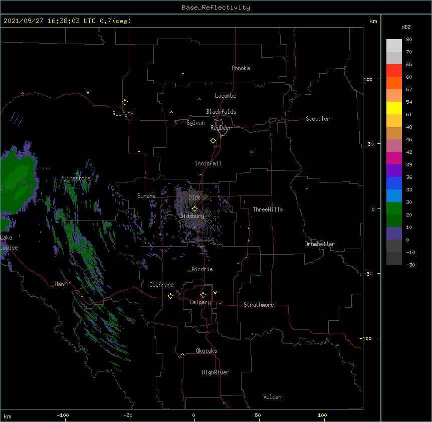Screen dimensions: 432x422
Task: Select the bright green 20-30 dBZ legend swatch
Action: 394,208
